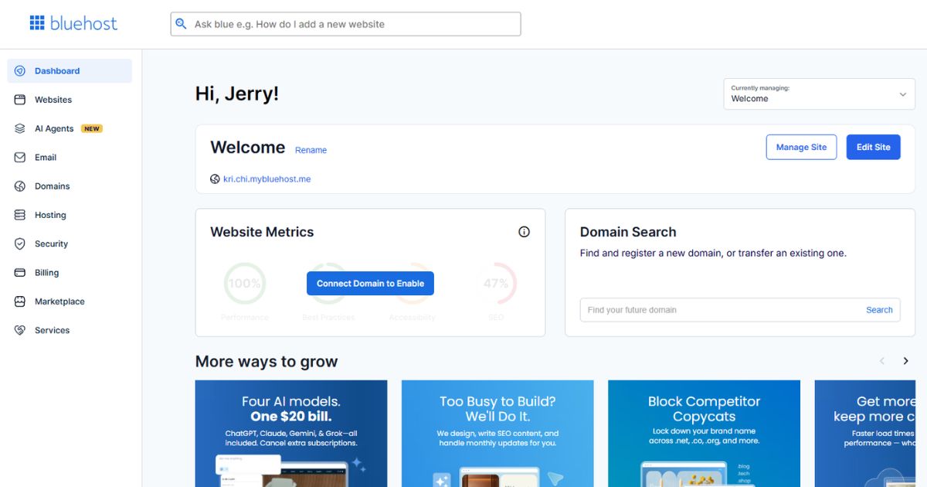Click Connect Domain to Enable button
The height and width of the screenshot is (487, 927).
(370, 284)
